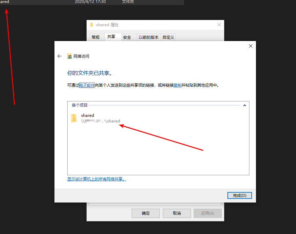
Task: Click the 完成(D) button
Action: point(240,196)
